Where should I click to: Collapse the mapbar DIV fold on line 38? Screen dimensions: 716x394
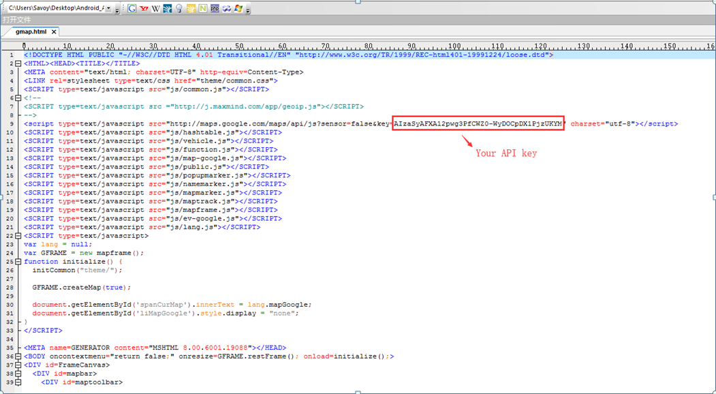[18, 374]
